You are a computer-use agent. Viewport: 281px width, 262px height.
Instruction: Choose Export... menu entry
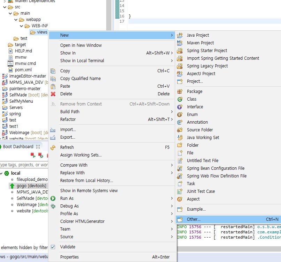[x=68, y=137]
